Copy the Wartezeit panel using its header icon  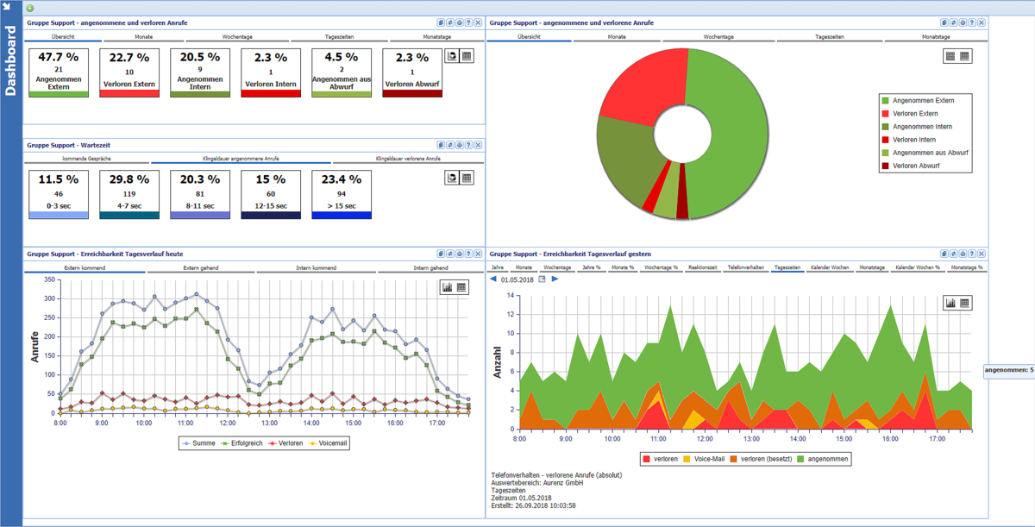(441, 145)
